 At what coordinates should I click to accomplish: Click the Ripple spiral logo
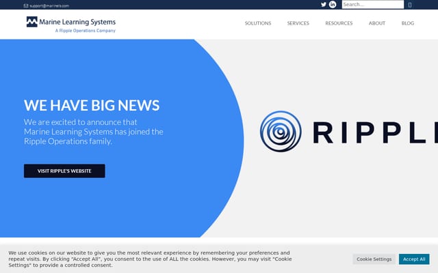pos(281,132)
